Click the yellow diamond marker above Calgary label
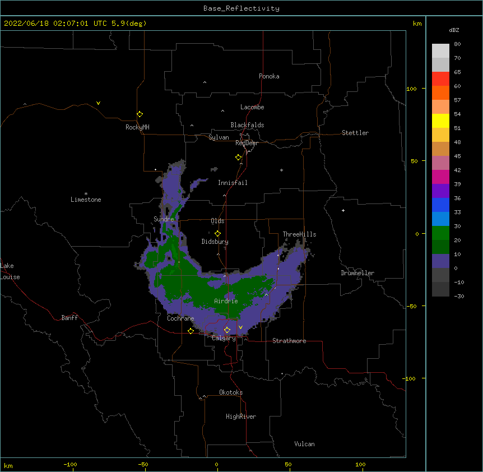Image resolution: width=483 pixels, height=472 pixels. [x=227, y=330]
